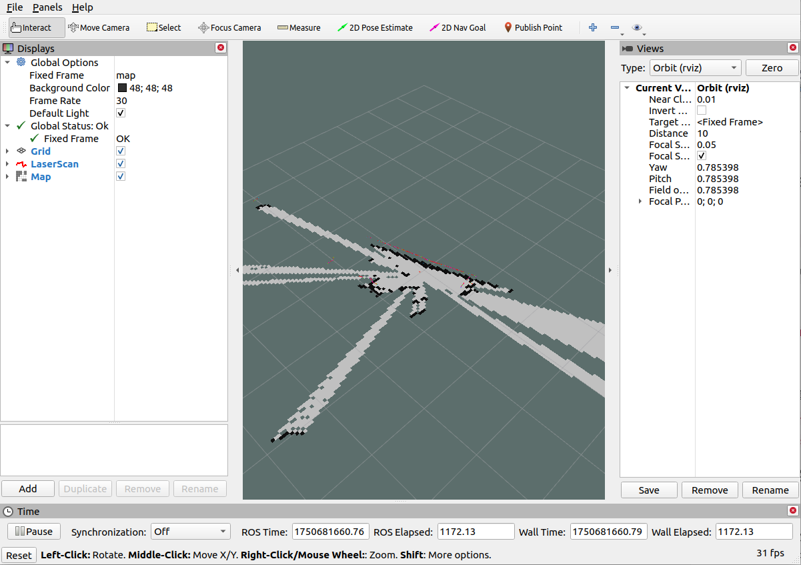Close the Displays panel
The width and height of the screenshot is (801, 565).
221,48
